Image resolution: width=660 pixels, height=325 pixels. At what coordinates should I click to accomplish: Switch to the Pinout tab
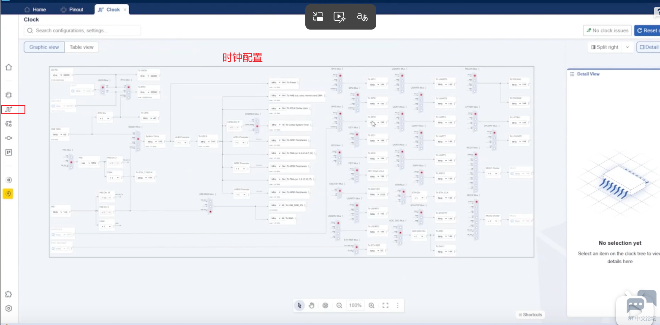click(x=72, y=9)
